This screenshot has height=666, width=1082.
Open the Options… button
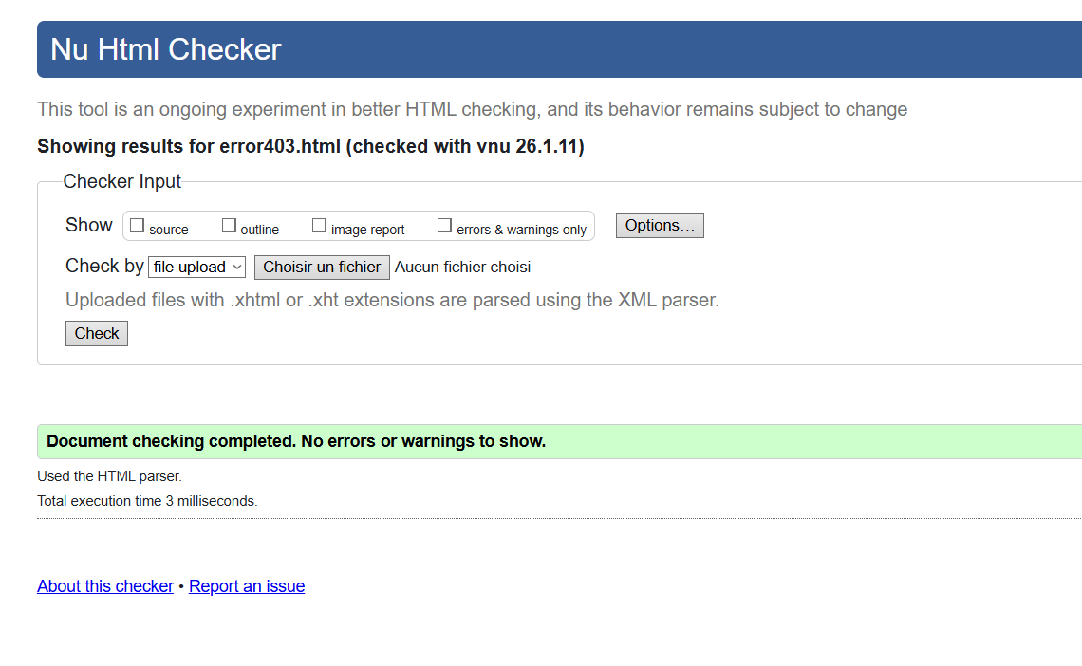click(660, 226)
